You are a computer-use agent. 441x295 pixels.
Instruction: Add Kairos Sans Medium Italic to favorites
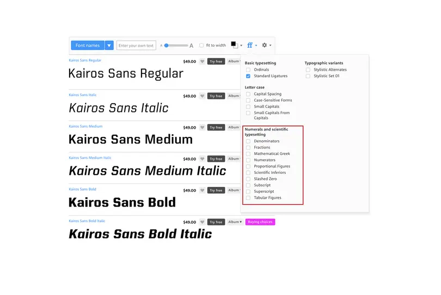[202, 159]
